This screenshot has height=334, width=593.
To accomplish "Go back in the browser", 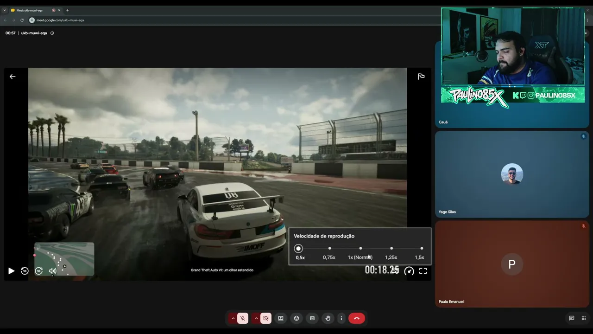I will (5, 20).
